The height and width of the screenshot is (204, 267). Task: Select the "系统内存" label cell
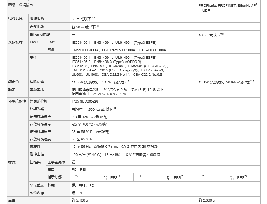pos(37,193)
